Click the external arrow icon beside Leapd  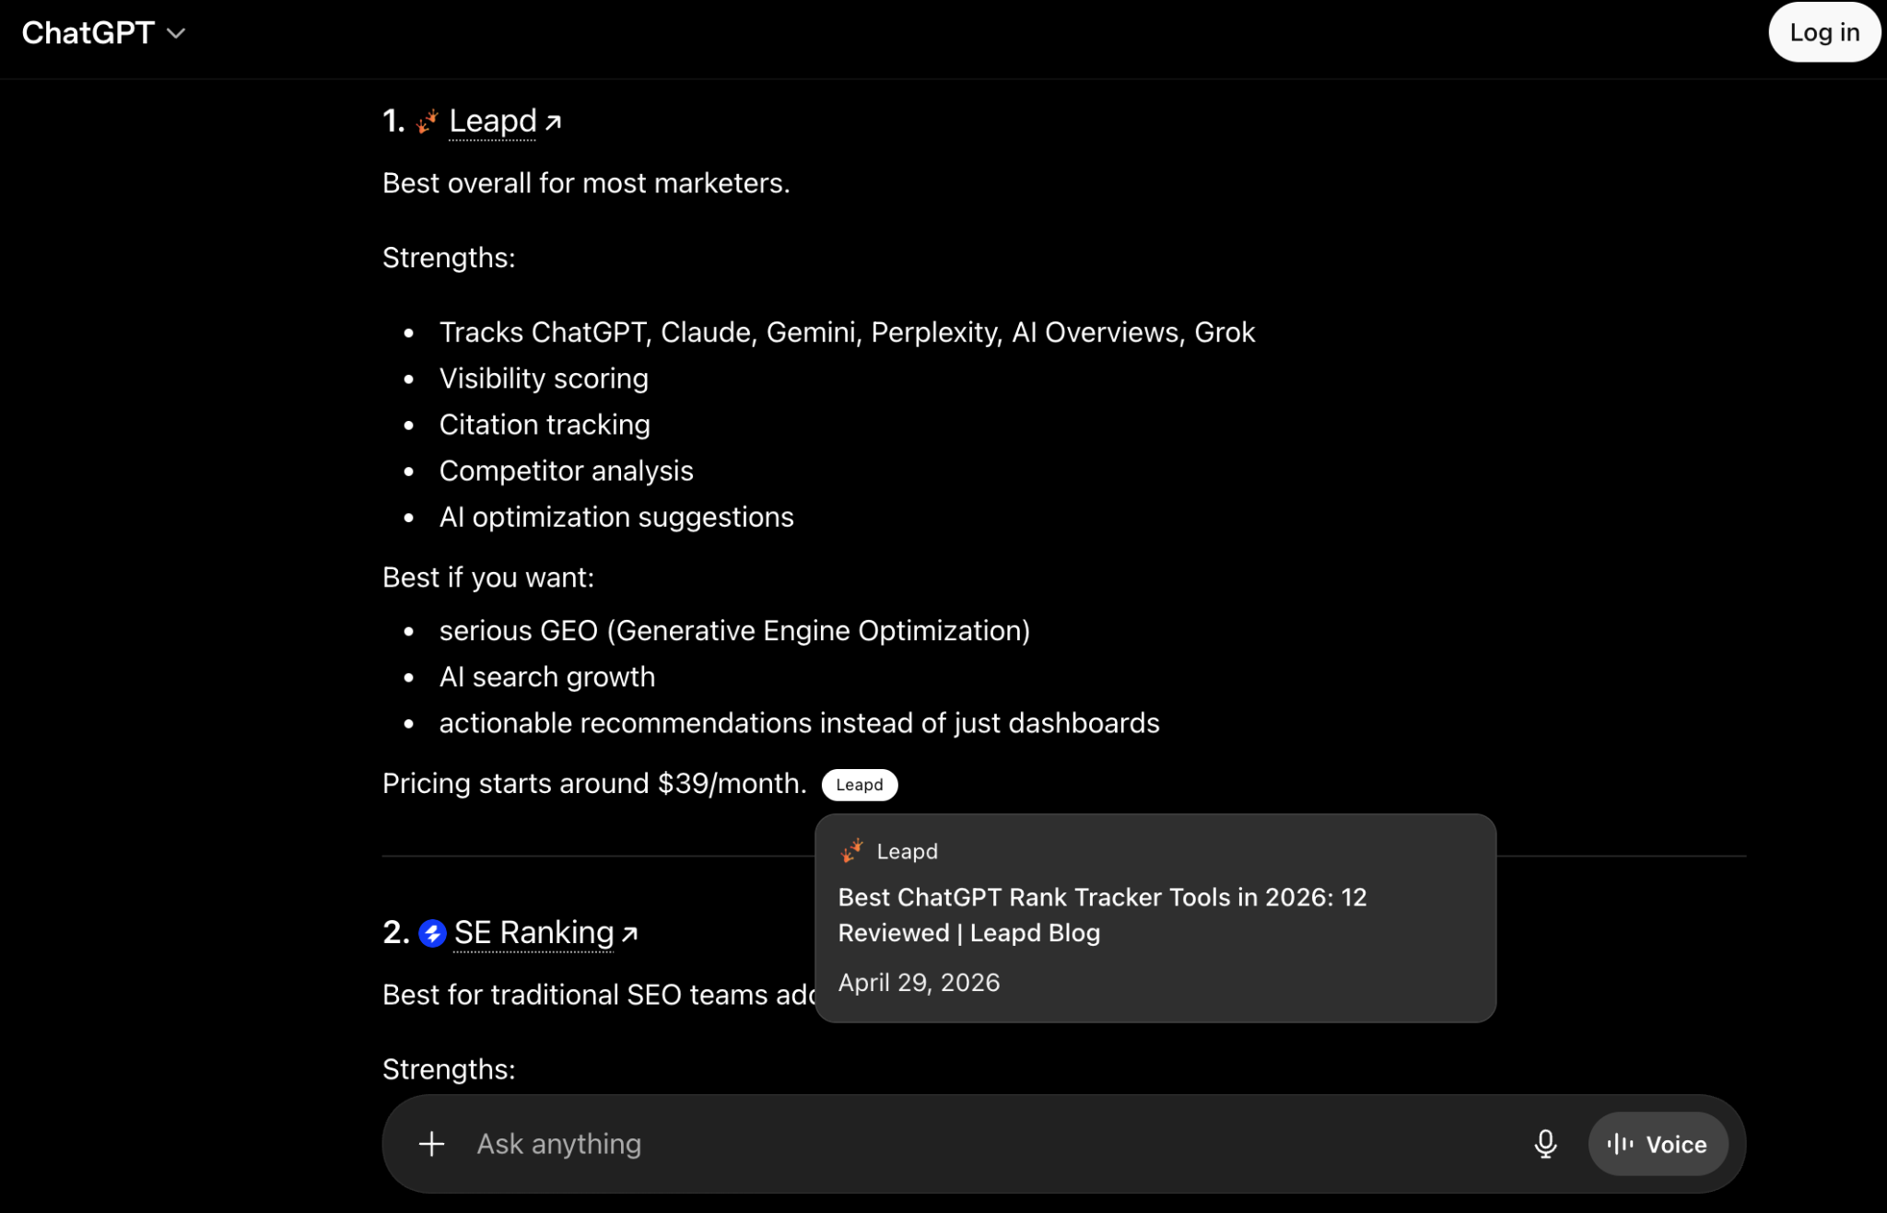(x=553, y=122)
